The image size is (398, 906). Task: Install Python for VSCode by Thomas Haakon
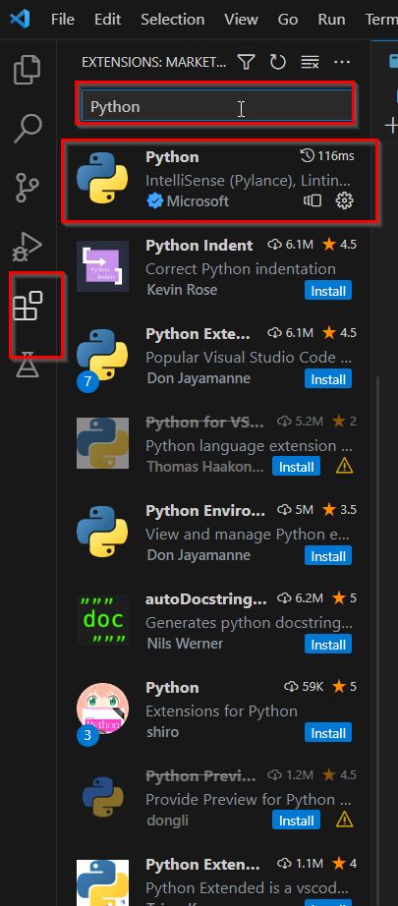click(297, 467)
